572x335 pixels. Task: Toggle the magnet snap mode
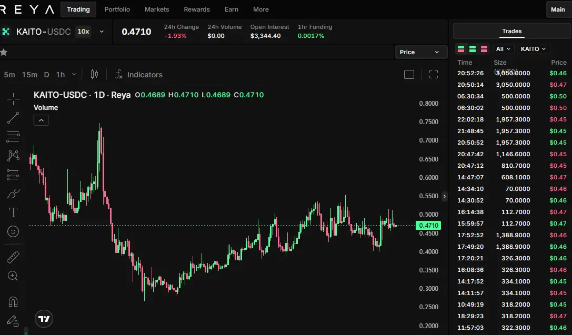pos(13,302)
